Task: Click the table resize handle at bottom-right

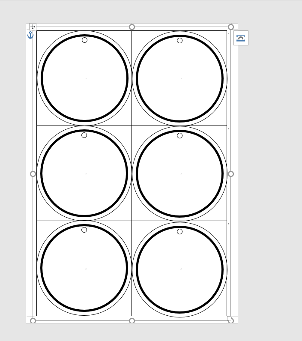Action: click(229, 318)
